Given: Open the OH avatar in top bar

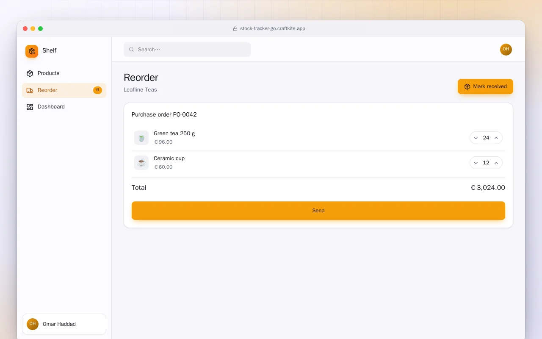Looking at the screenshot, I should [x=506, y=50].
